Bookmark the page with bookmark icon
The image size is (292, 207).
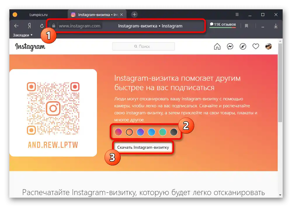pyautogui.click(x=246, y=26)
